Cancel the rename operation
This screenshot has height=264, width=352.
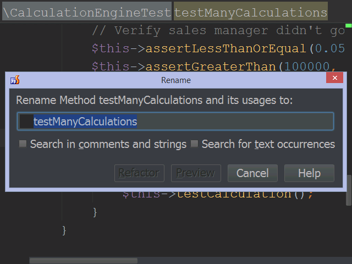tap(252, 173)
